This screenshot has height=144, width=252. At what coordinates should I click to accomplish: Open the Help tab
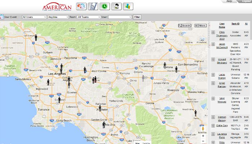click(229, 1)
